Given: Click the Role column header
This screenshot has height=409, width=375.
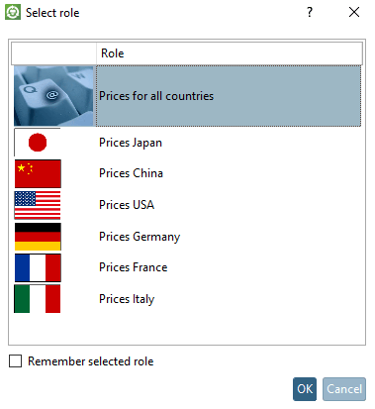Looking at the screenshot, I should point(230,53).
